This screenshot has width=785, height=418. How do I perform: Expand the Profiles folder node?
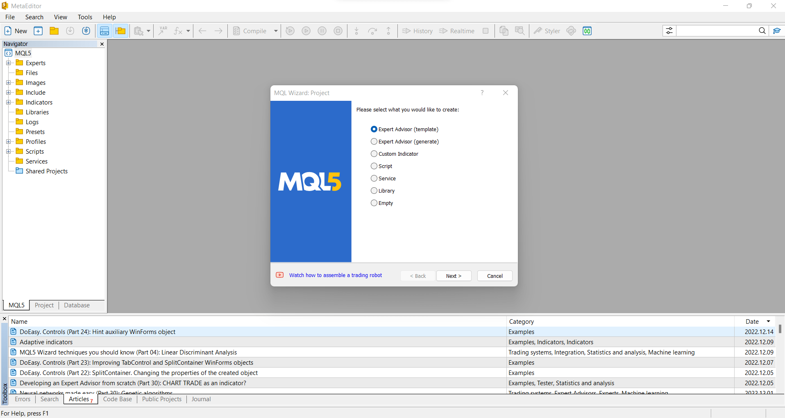tap(8, 141)
